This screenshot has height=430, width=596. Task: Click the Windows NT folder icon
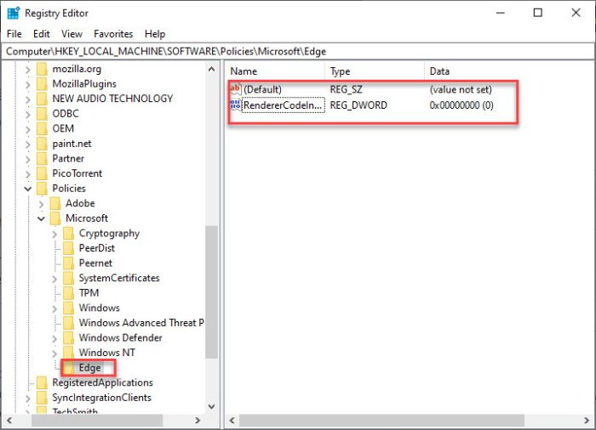coord(69,353)
